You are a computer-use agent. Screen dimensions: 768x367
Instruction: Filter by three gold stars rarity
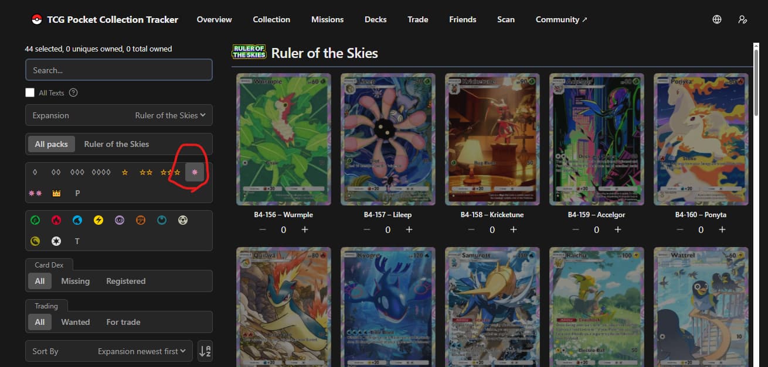pos(171,172)
